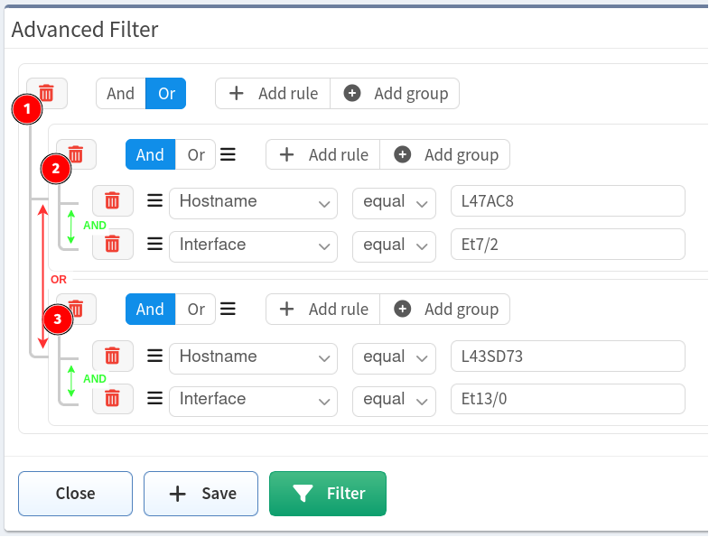Add a group inside the second nested group
Image resolution: width=709 pixels, height=537 pixels.
click(x=445, y=310)
